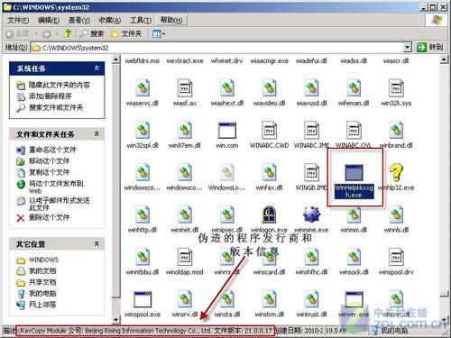This screenshot has height=338, width=451.
Task: Click the Back navigation button
Action: click(18, 33)
